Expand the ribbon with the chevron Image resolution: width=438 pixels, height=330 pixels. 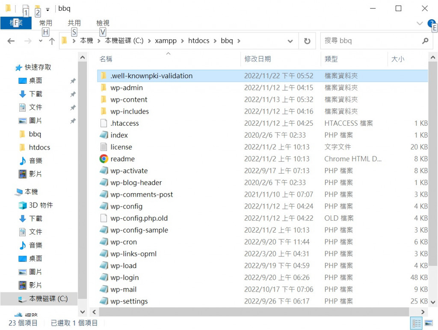pyautogui.click(x=420, y=24)
